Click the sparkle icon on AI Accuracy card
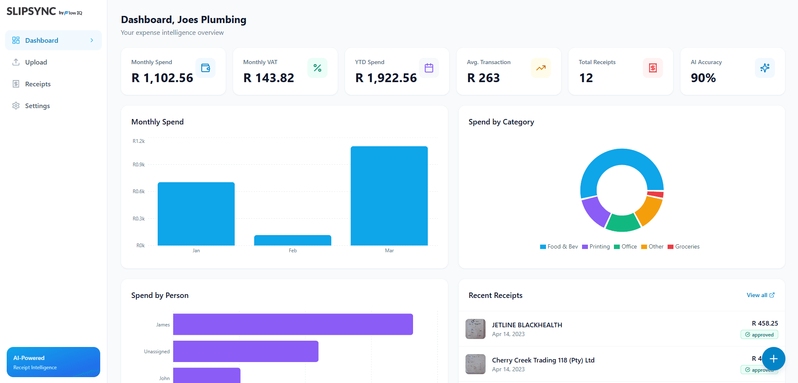The image size is (798, 383). click(765, 67)
